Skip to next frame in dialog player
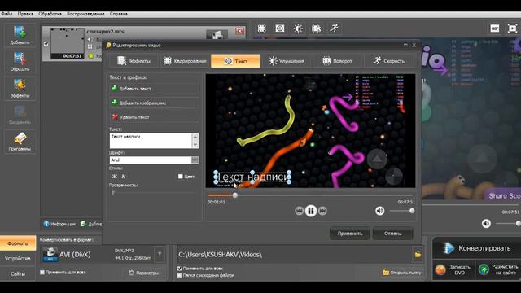Image resolution: width=521 pixels, height=293 pixels. click(322, 211)
